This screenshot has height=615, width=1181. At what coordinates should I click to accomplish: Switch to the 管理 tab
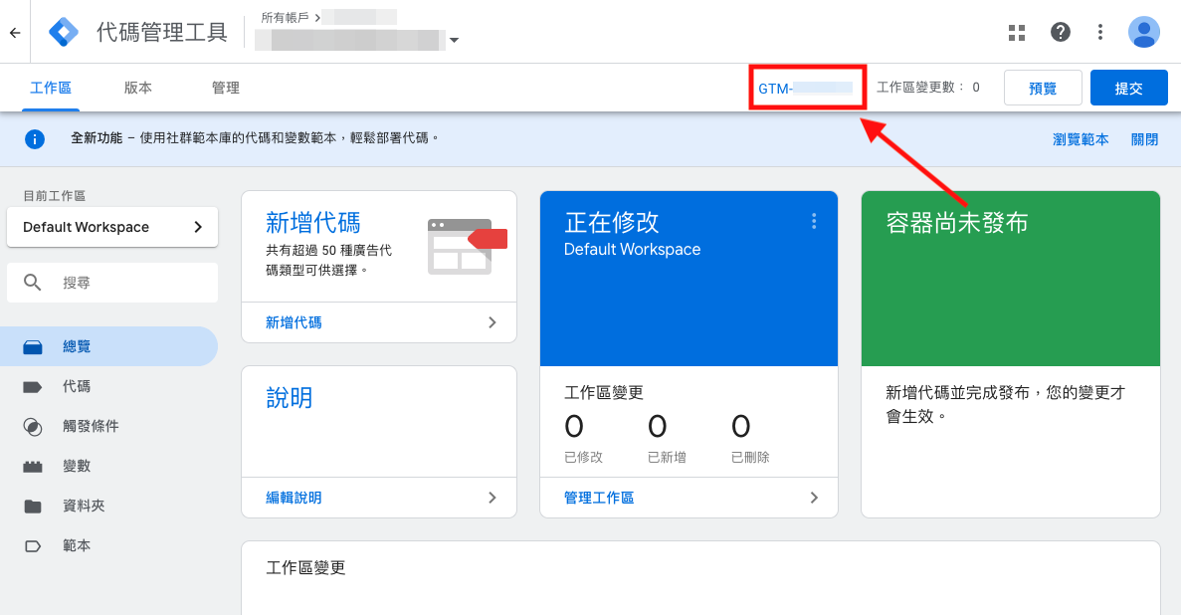point(226,88)
